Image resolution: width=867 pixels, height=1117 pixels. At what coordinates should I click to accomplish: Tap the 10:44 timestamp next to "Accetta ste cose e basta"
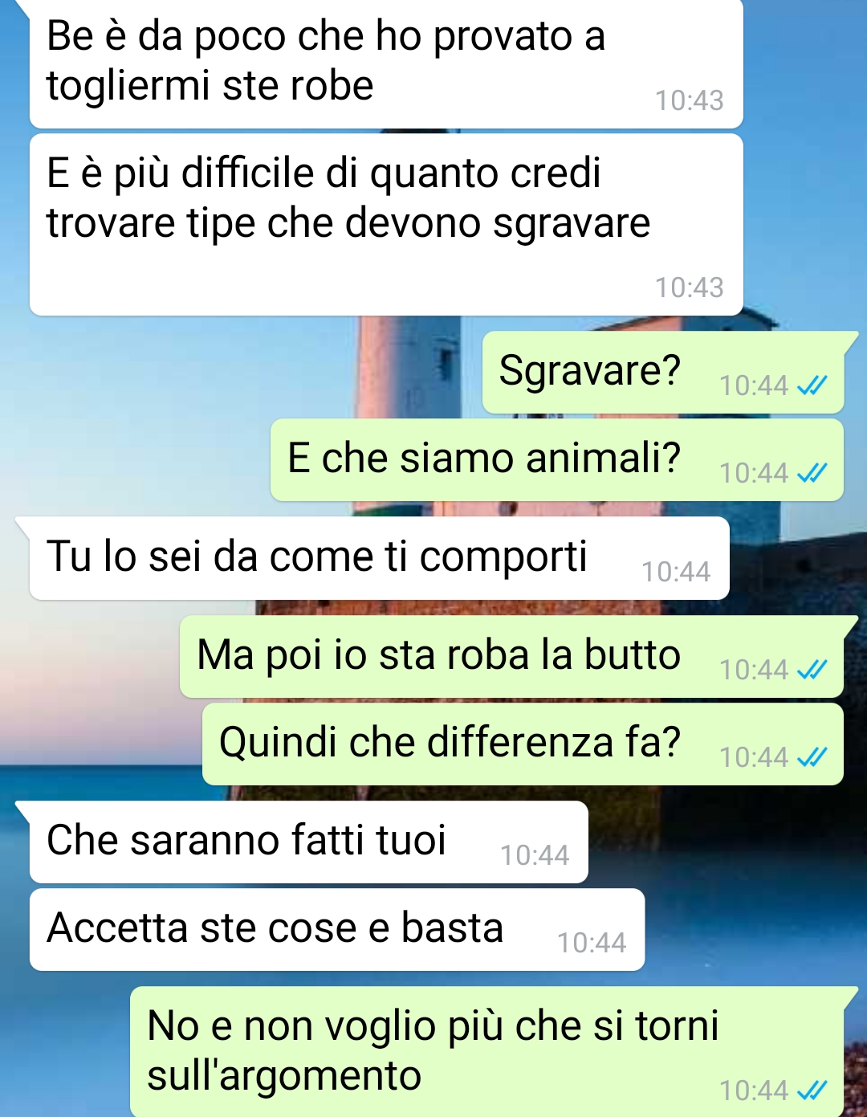click(592, 943)
